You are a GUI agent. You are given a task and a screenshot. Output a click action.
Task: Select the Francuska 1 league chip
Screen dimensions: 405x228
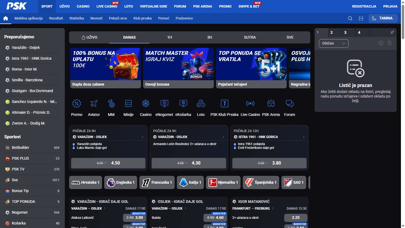click(157, 182)
